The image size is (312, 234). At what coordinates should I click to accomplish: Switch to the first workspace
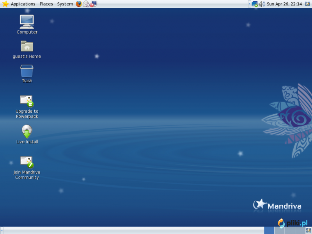[269, 230]
